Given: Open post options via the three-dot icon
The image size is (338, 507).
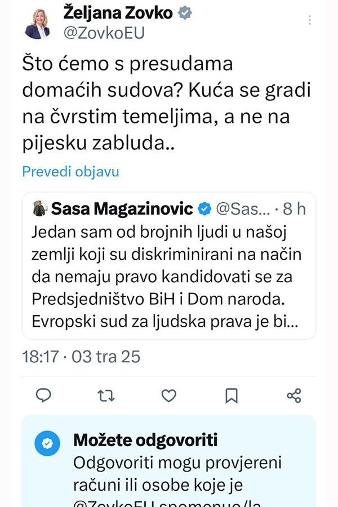Looking at the screenshot, I should click(x=309, y=19).
